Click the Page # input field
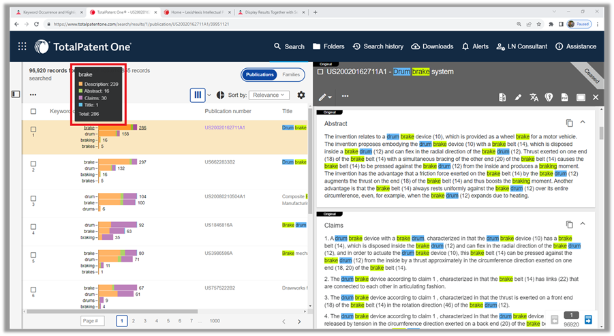The image size is (614, 336). tap(93, 321)
